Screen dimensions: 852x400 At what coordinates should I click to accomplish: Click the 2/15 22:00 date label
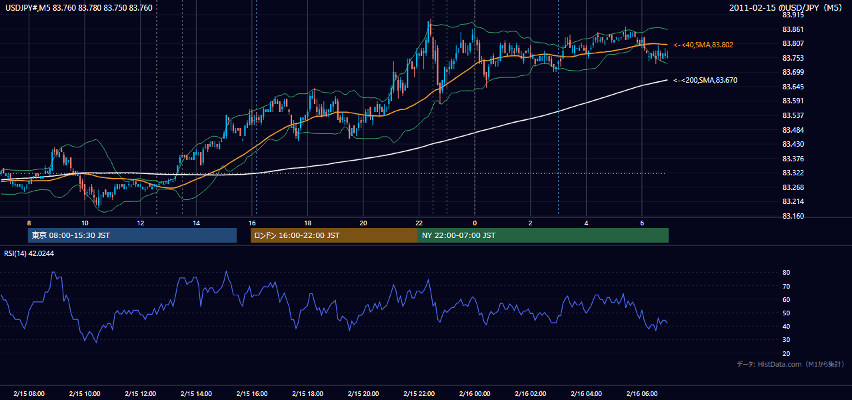tap(419, 393)
